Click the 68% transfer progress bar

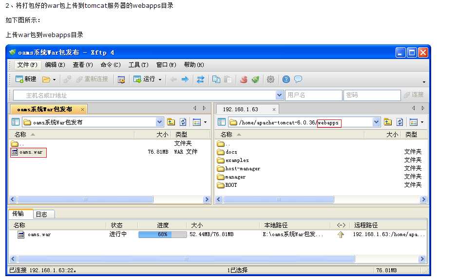(163, 234)
